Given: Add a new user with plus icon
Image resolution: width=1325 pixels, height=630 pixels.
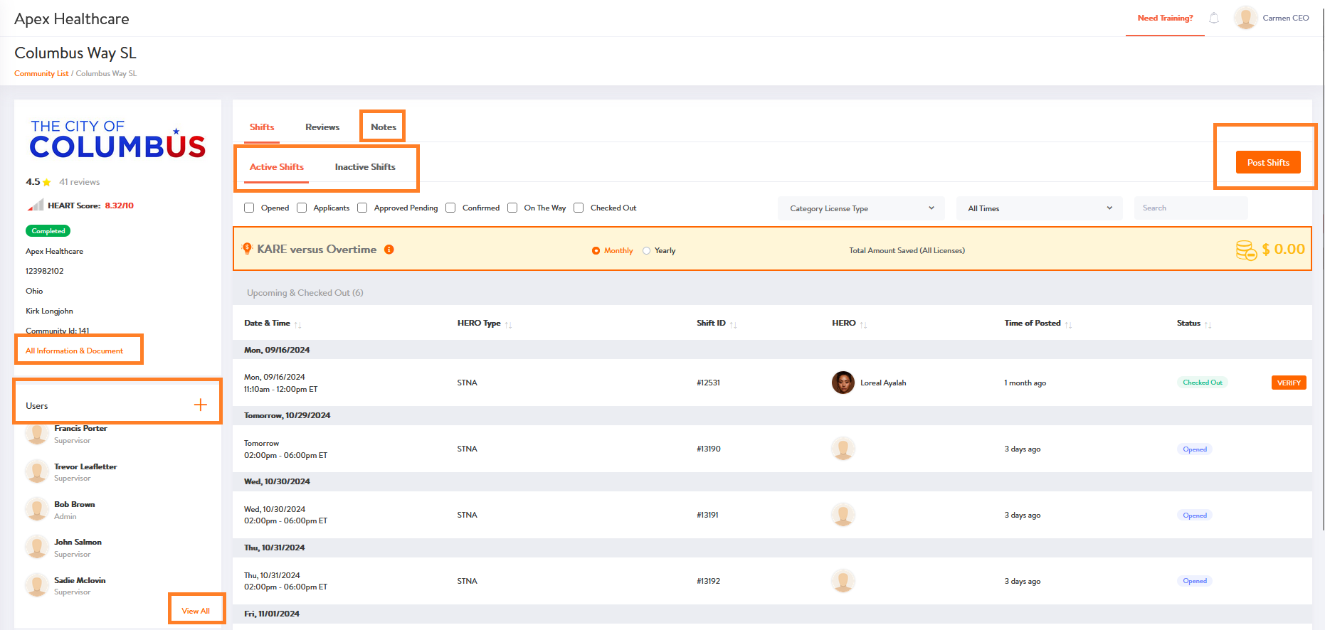Looking at the screenshot, I should 201,405.
